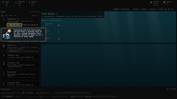This screenshot has width=177, height=99.
Task: Click the Credits coin icon
Action: pyautogui.click(x=151, y=2)
